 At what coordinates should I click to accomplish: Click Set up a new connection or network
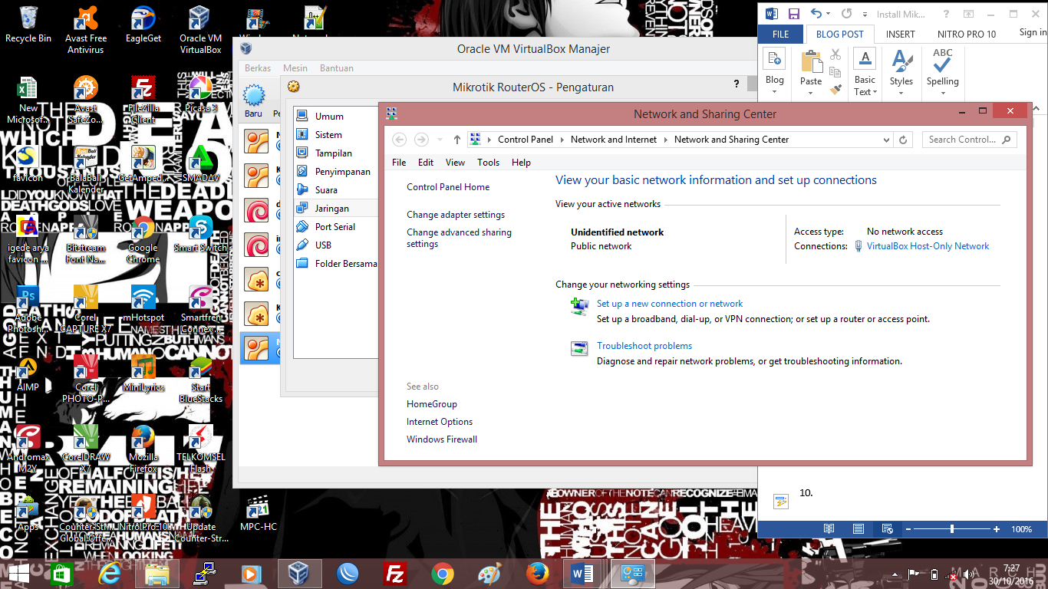point(670,304)
